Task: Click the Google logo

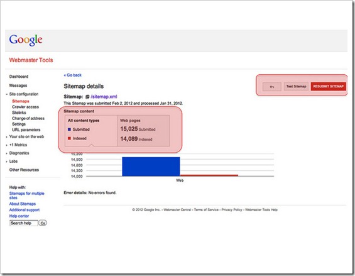Action: (x=26, y=40)
